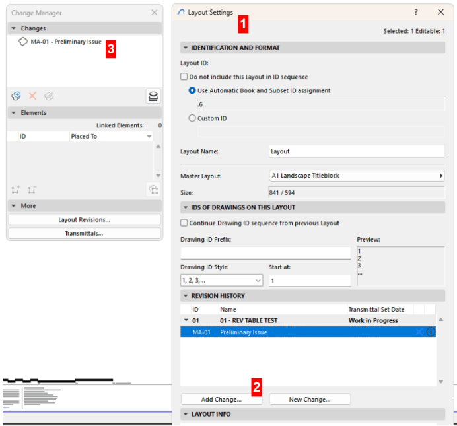Click the Link Elements to Change icon
This screenshot has height=426, width=457.
tap(16, 190)
